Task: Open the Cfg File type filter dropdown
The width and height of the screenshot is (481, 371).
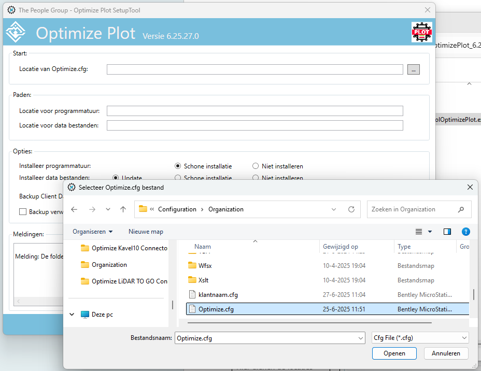Action: (x=464, y=338)
